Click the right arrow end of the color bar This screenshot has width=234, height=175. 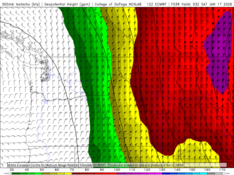tap(226, 174)
